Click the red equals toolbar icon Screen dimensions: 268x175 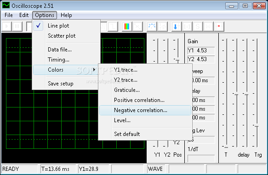click(x=219, y=27)
